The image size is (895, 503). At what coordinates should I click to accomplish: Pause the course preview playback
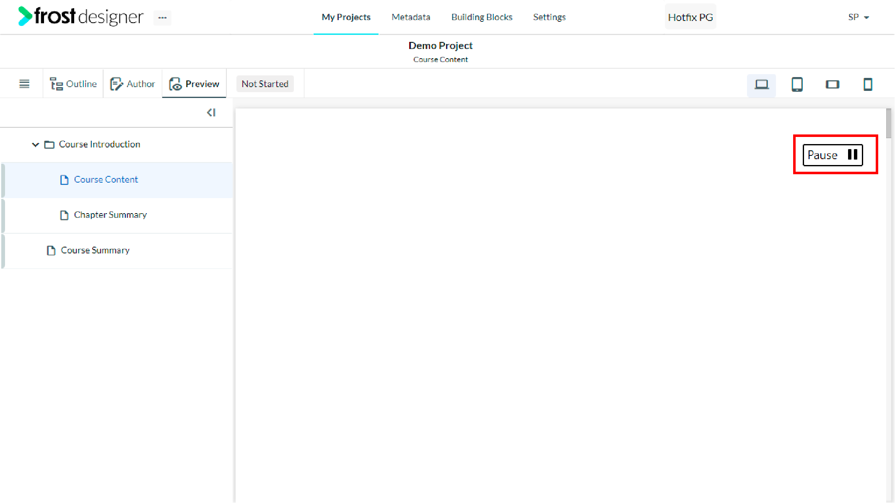pyautogui.click(x=833, y=155)
